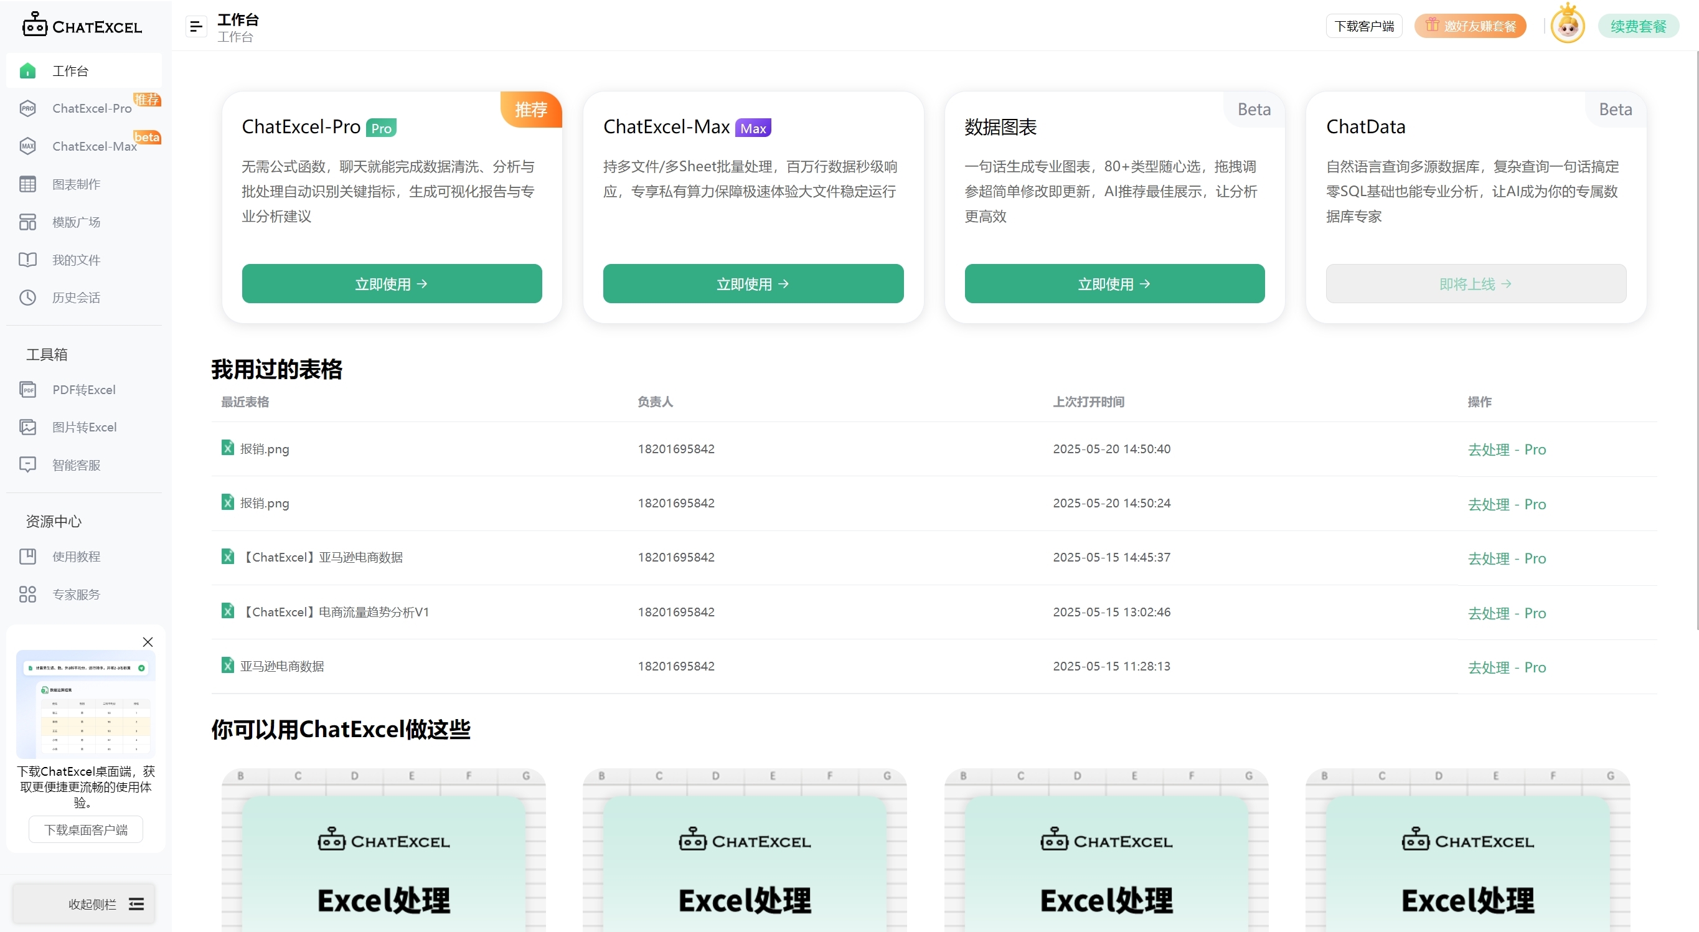Click 去处理 - Pro for 14:50:24 row
The image size is (1699, 932).
(x=1507, y=504)
